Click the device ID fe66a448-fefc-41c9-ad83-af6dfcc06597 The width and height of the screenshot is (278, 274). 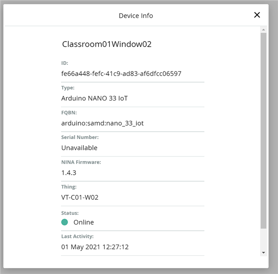click(x=121, y=74)
